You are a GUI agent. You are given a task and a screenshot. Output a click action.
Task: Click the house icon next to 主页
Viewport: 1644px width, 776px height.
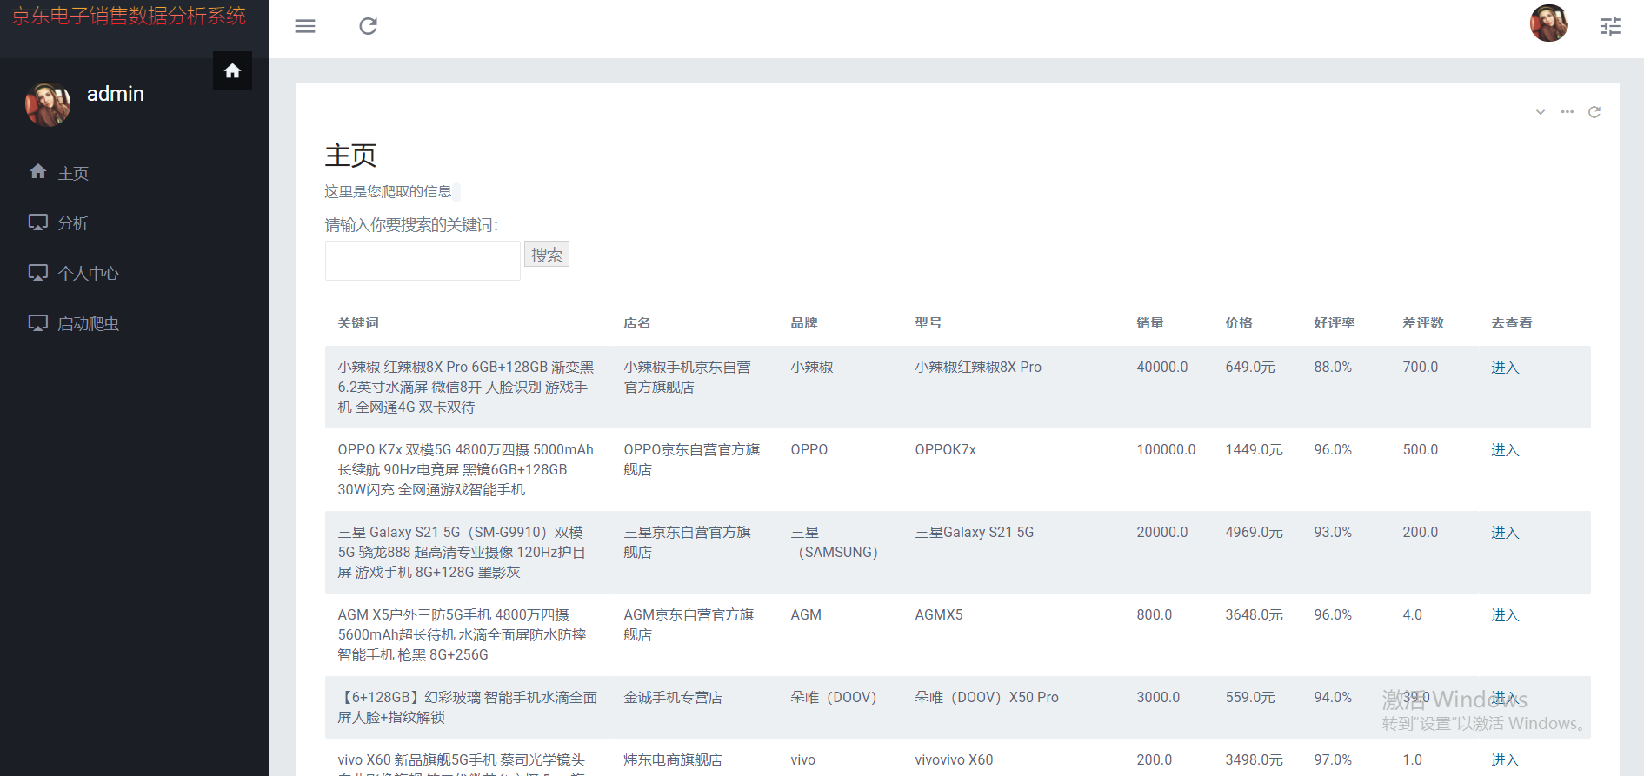coord(38,171)
